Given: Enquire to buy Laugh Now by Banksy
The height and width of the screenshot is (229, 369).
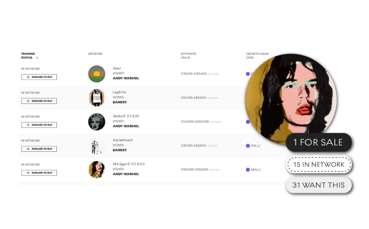Looking at the screenshot, I should tap(39, 101).
